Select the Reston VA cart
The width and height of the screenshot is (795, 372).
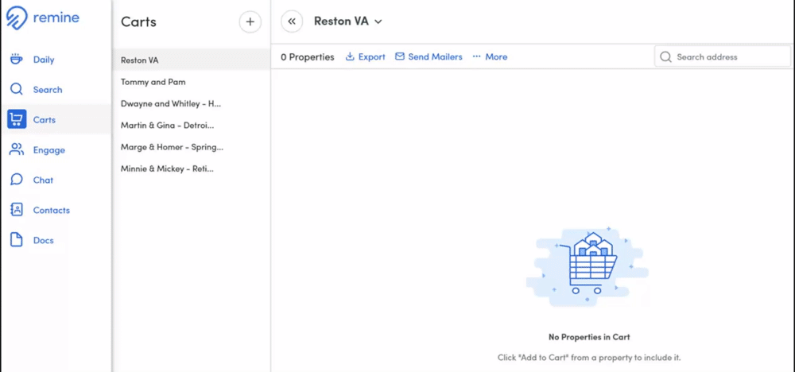pyautogui.click(x=191, y=60)
